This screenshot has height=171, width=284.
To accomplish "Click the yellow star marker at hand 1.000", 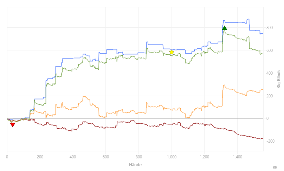I will (172, 52).
